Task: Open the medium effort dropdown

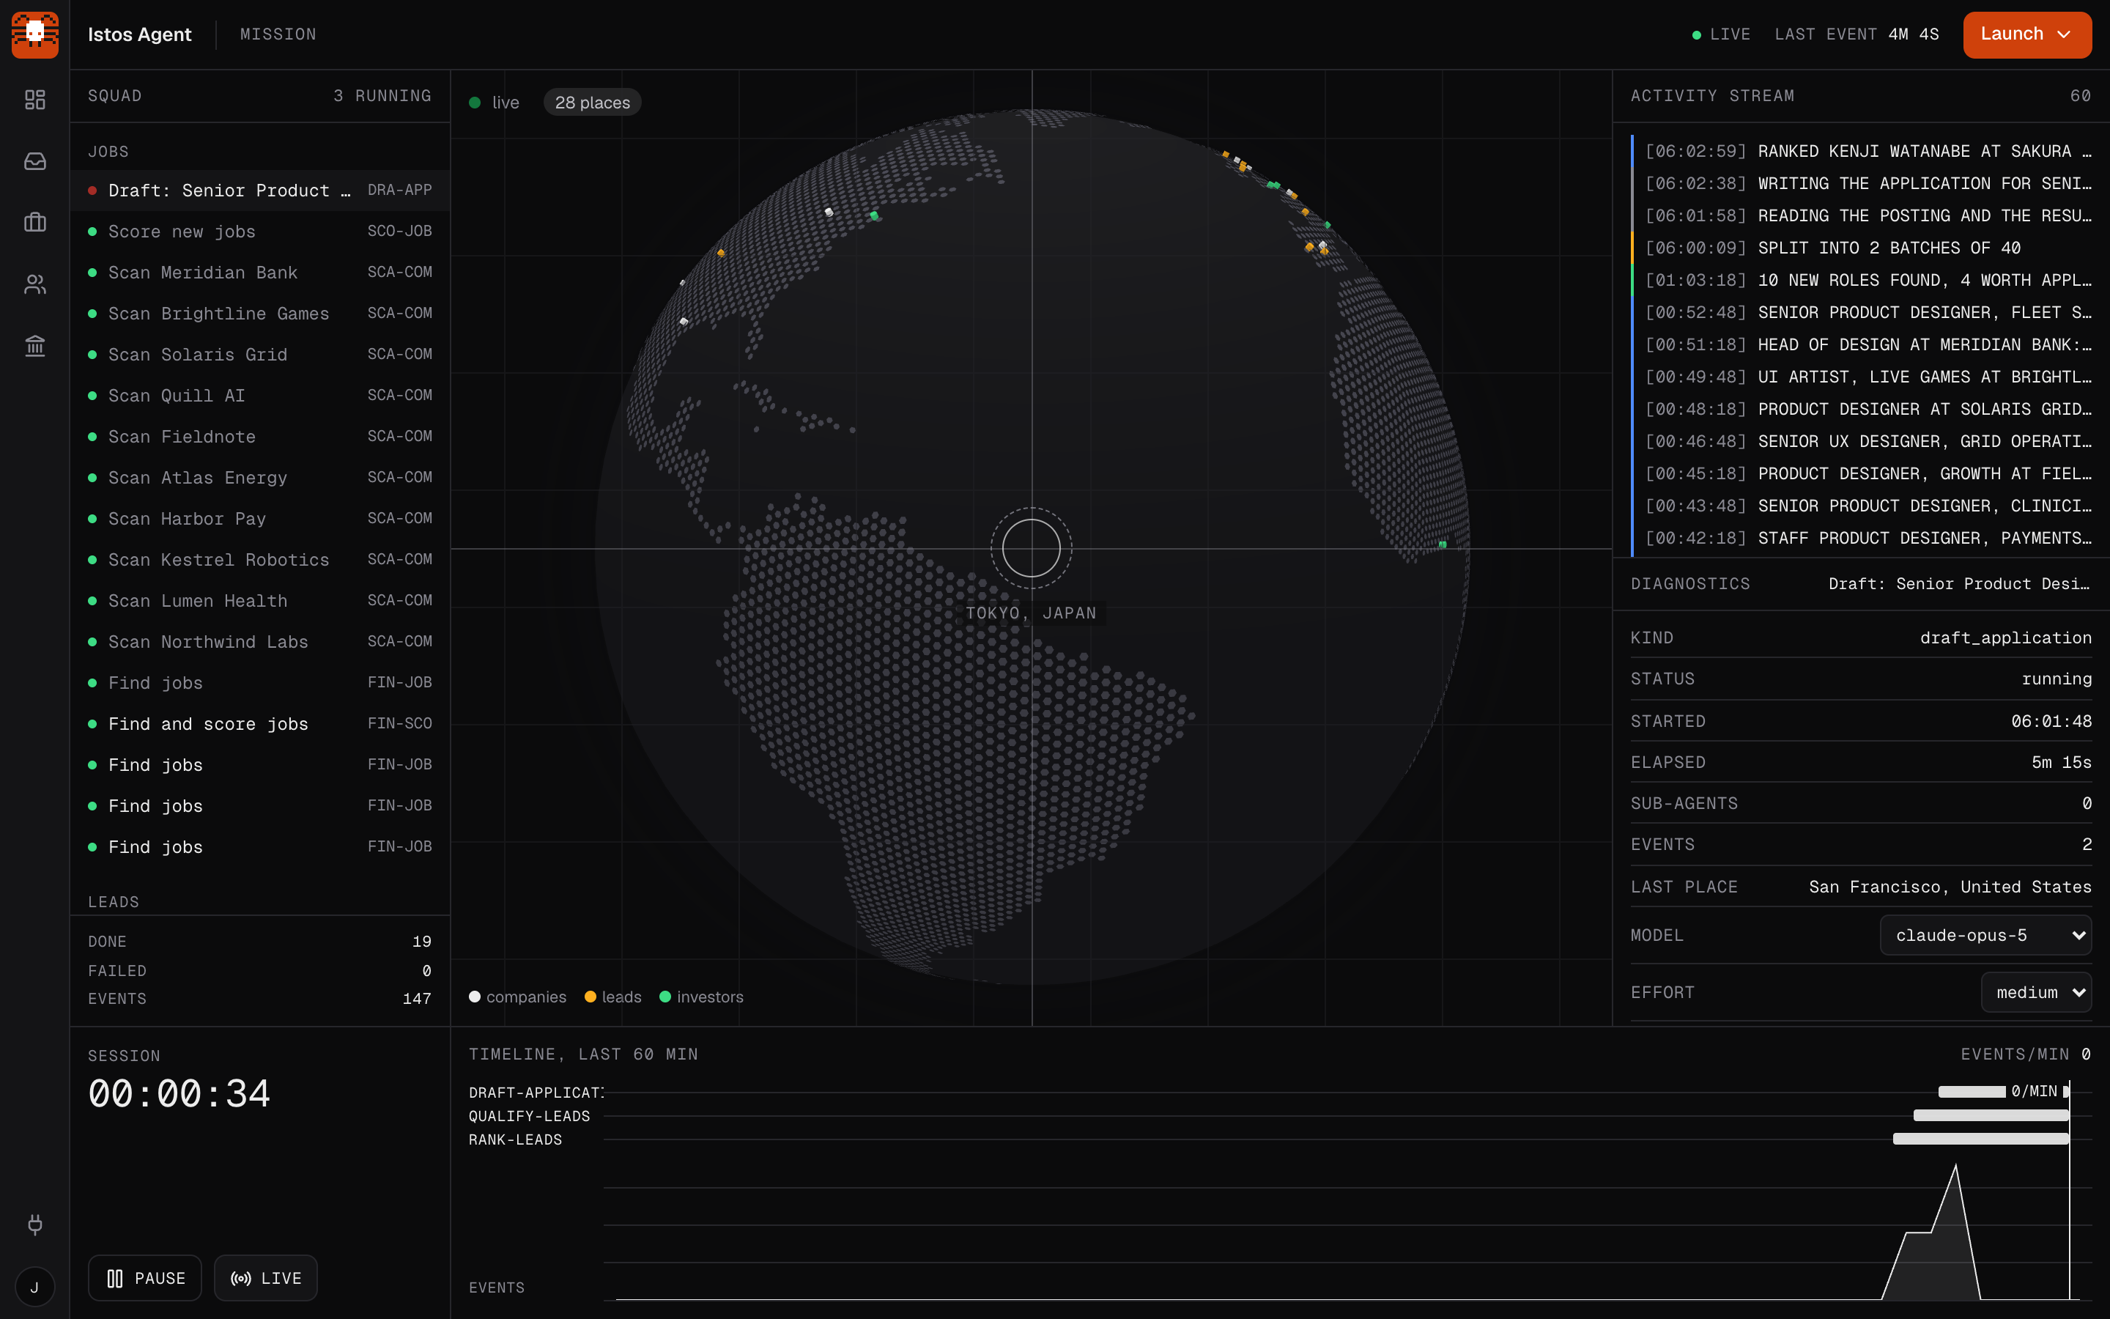Action: (x=2036, y=993)
